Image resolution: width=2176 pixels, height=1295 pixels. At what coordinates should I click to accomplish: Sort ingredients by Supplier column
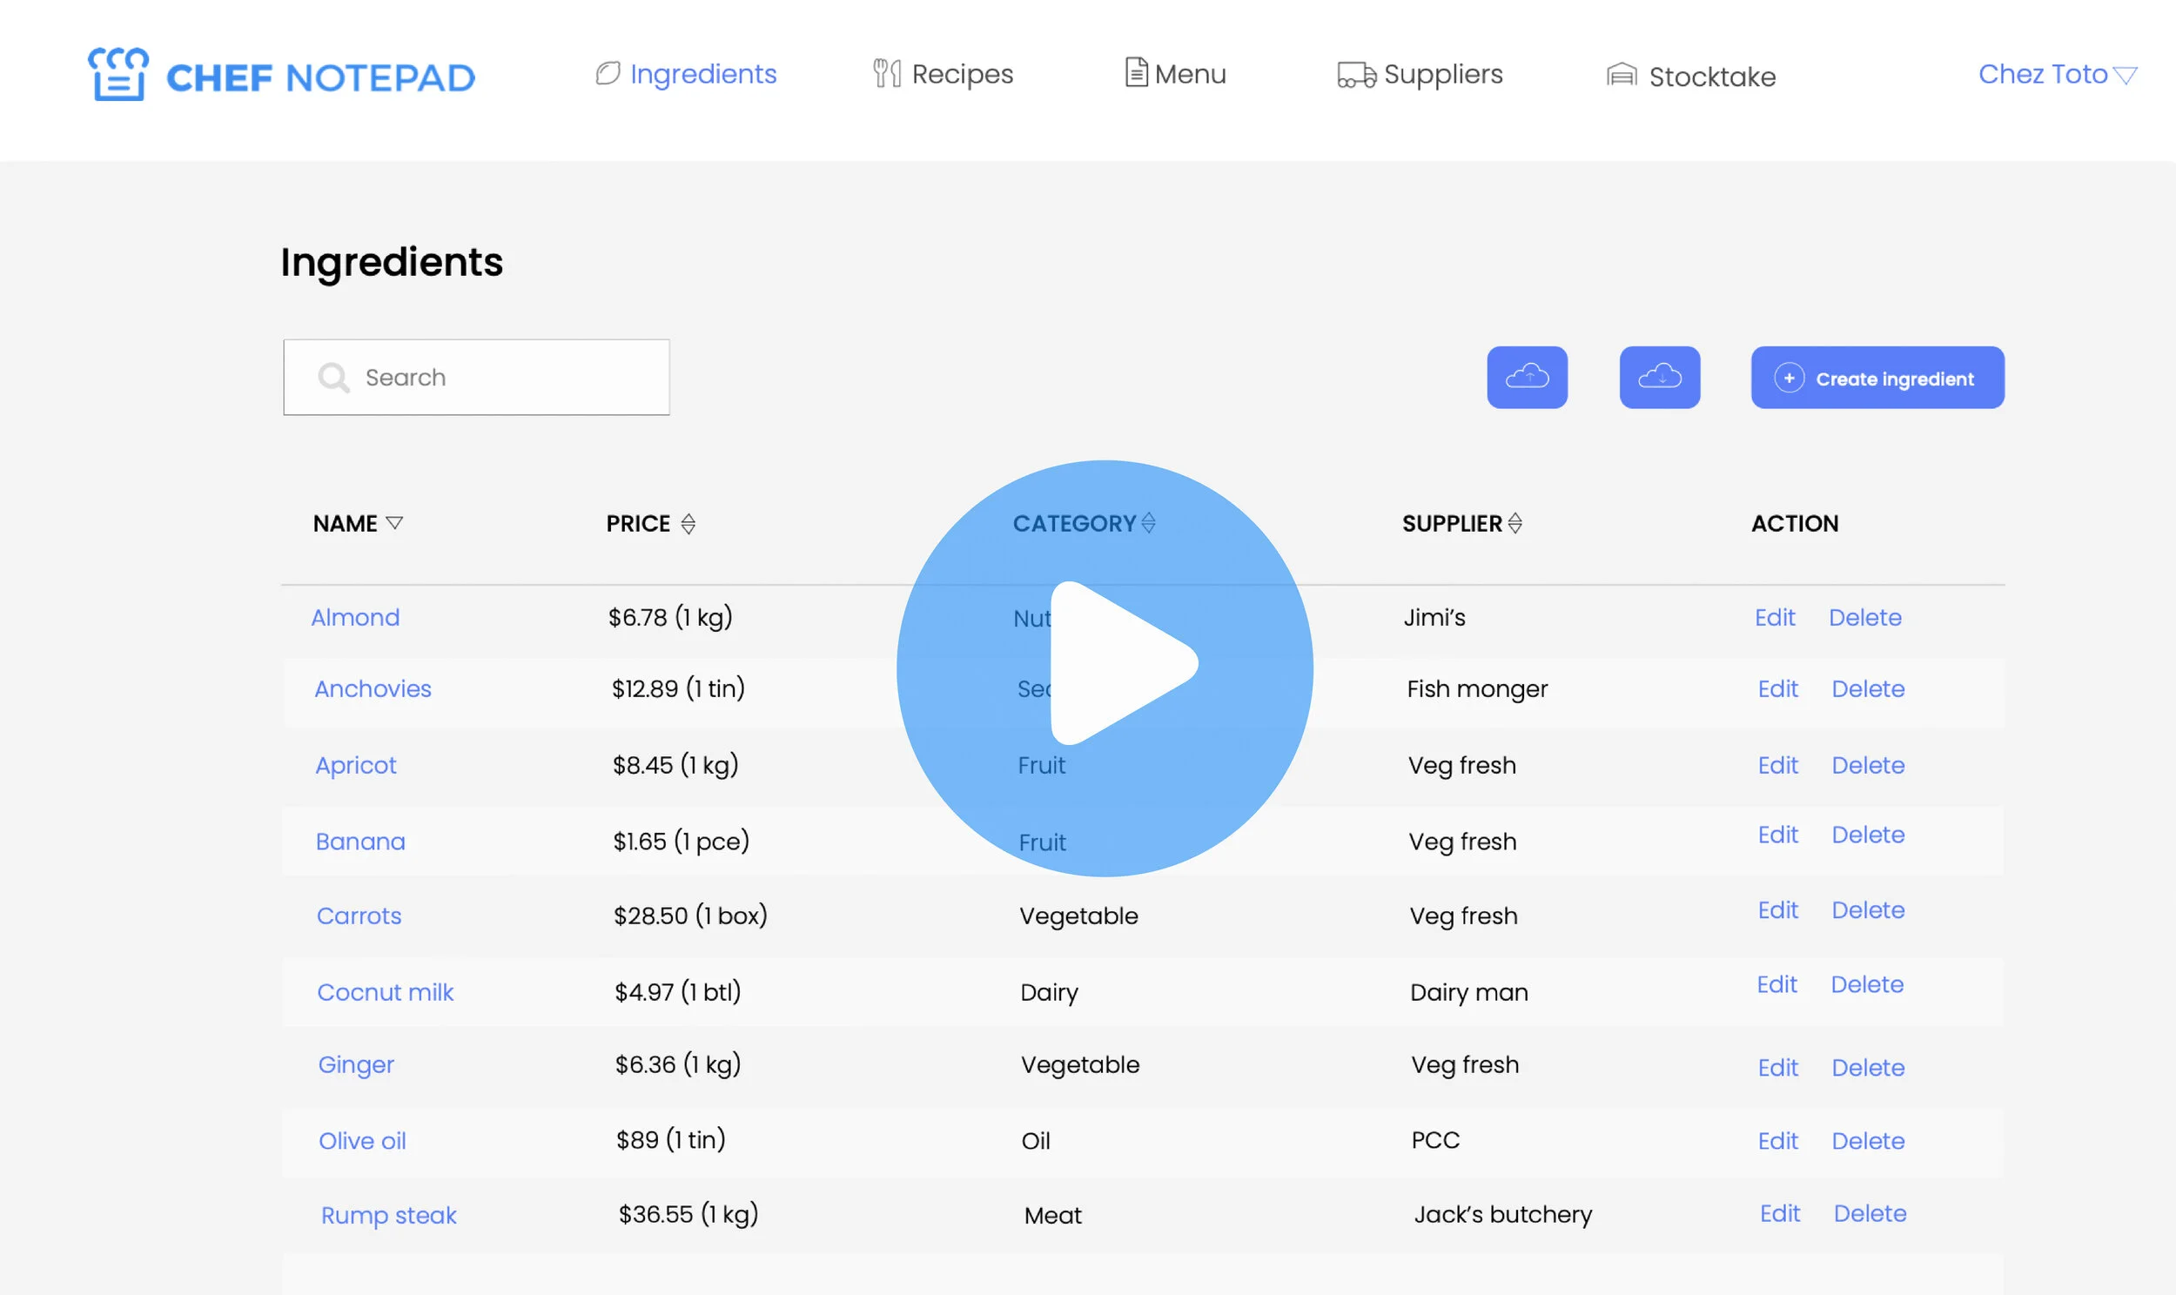coord(1515,523)
